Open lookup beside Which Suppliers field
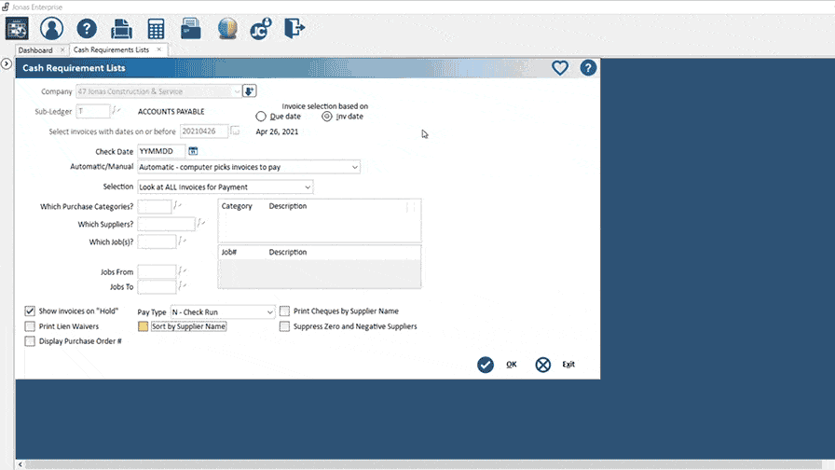 [200, 223]
